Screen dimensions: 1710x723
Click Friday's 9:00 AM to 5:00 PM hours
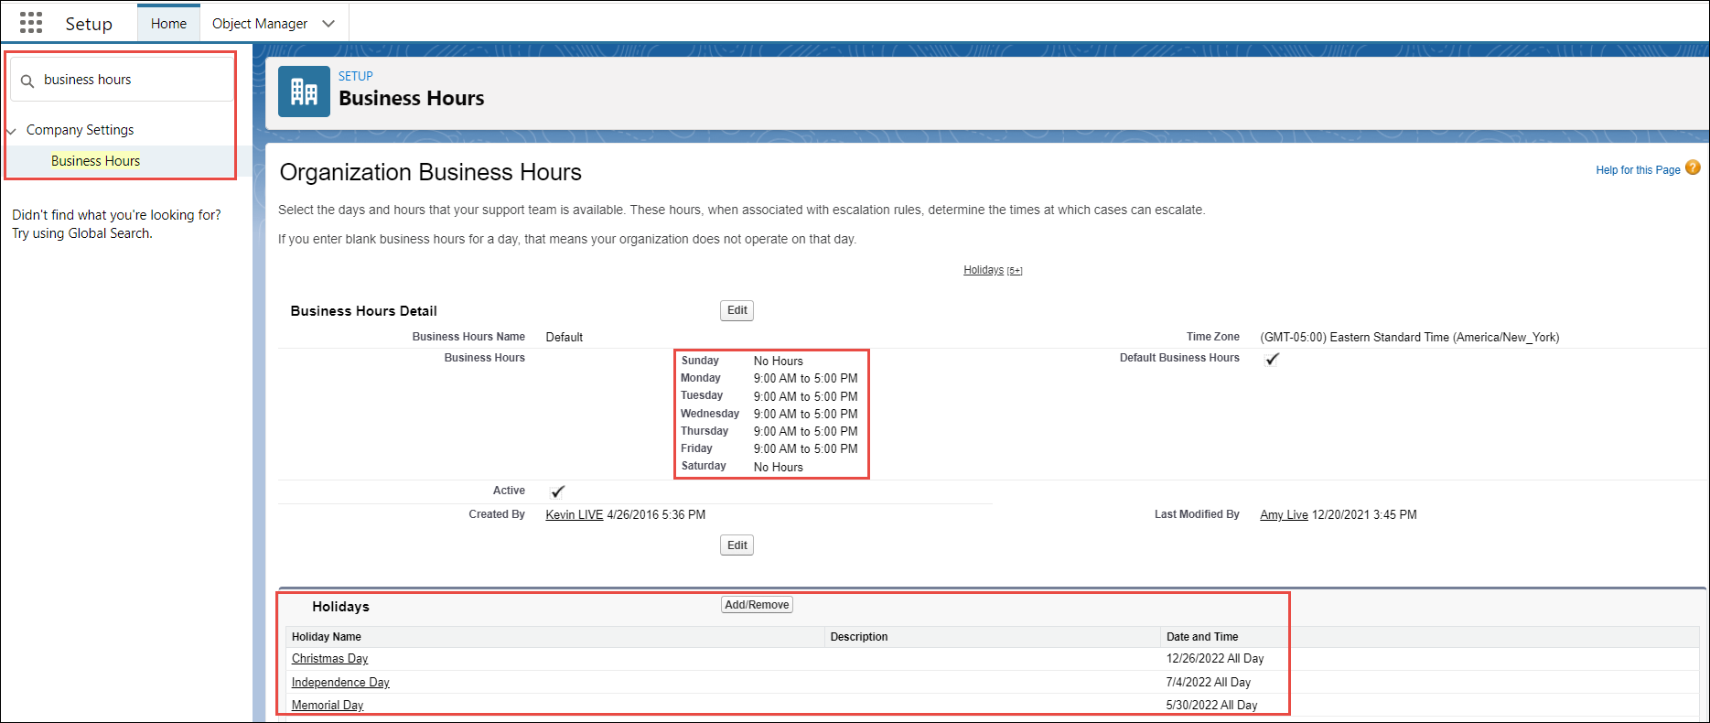coord(806,449)
